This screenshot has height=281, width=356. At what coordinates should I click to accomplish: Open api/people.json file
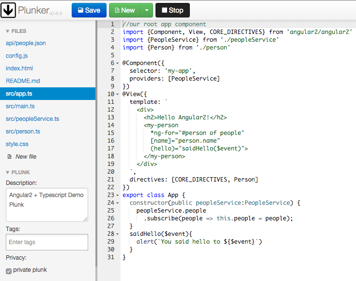point(26,43)
